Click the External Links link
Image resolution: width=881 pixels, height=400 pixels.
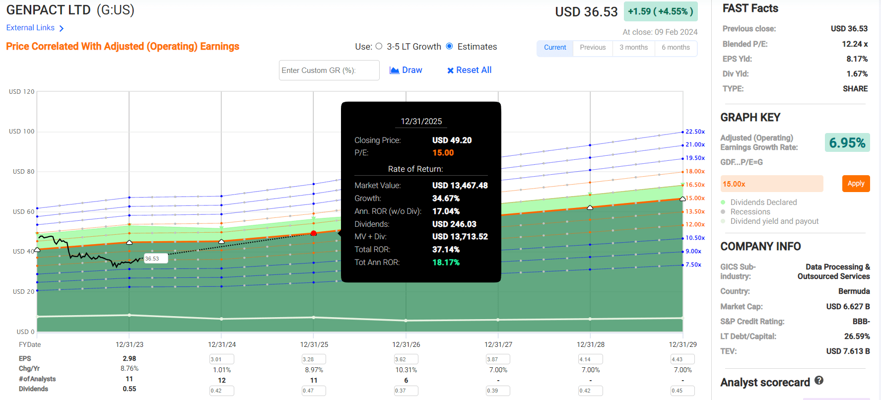click(x=30, y=28)
